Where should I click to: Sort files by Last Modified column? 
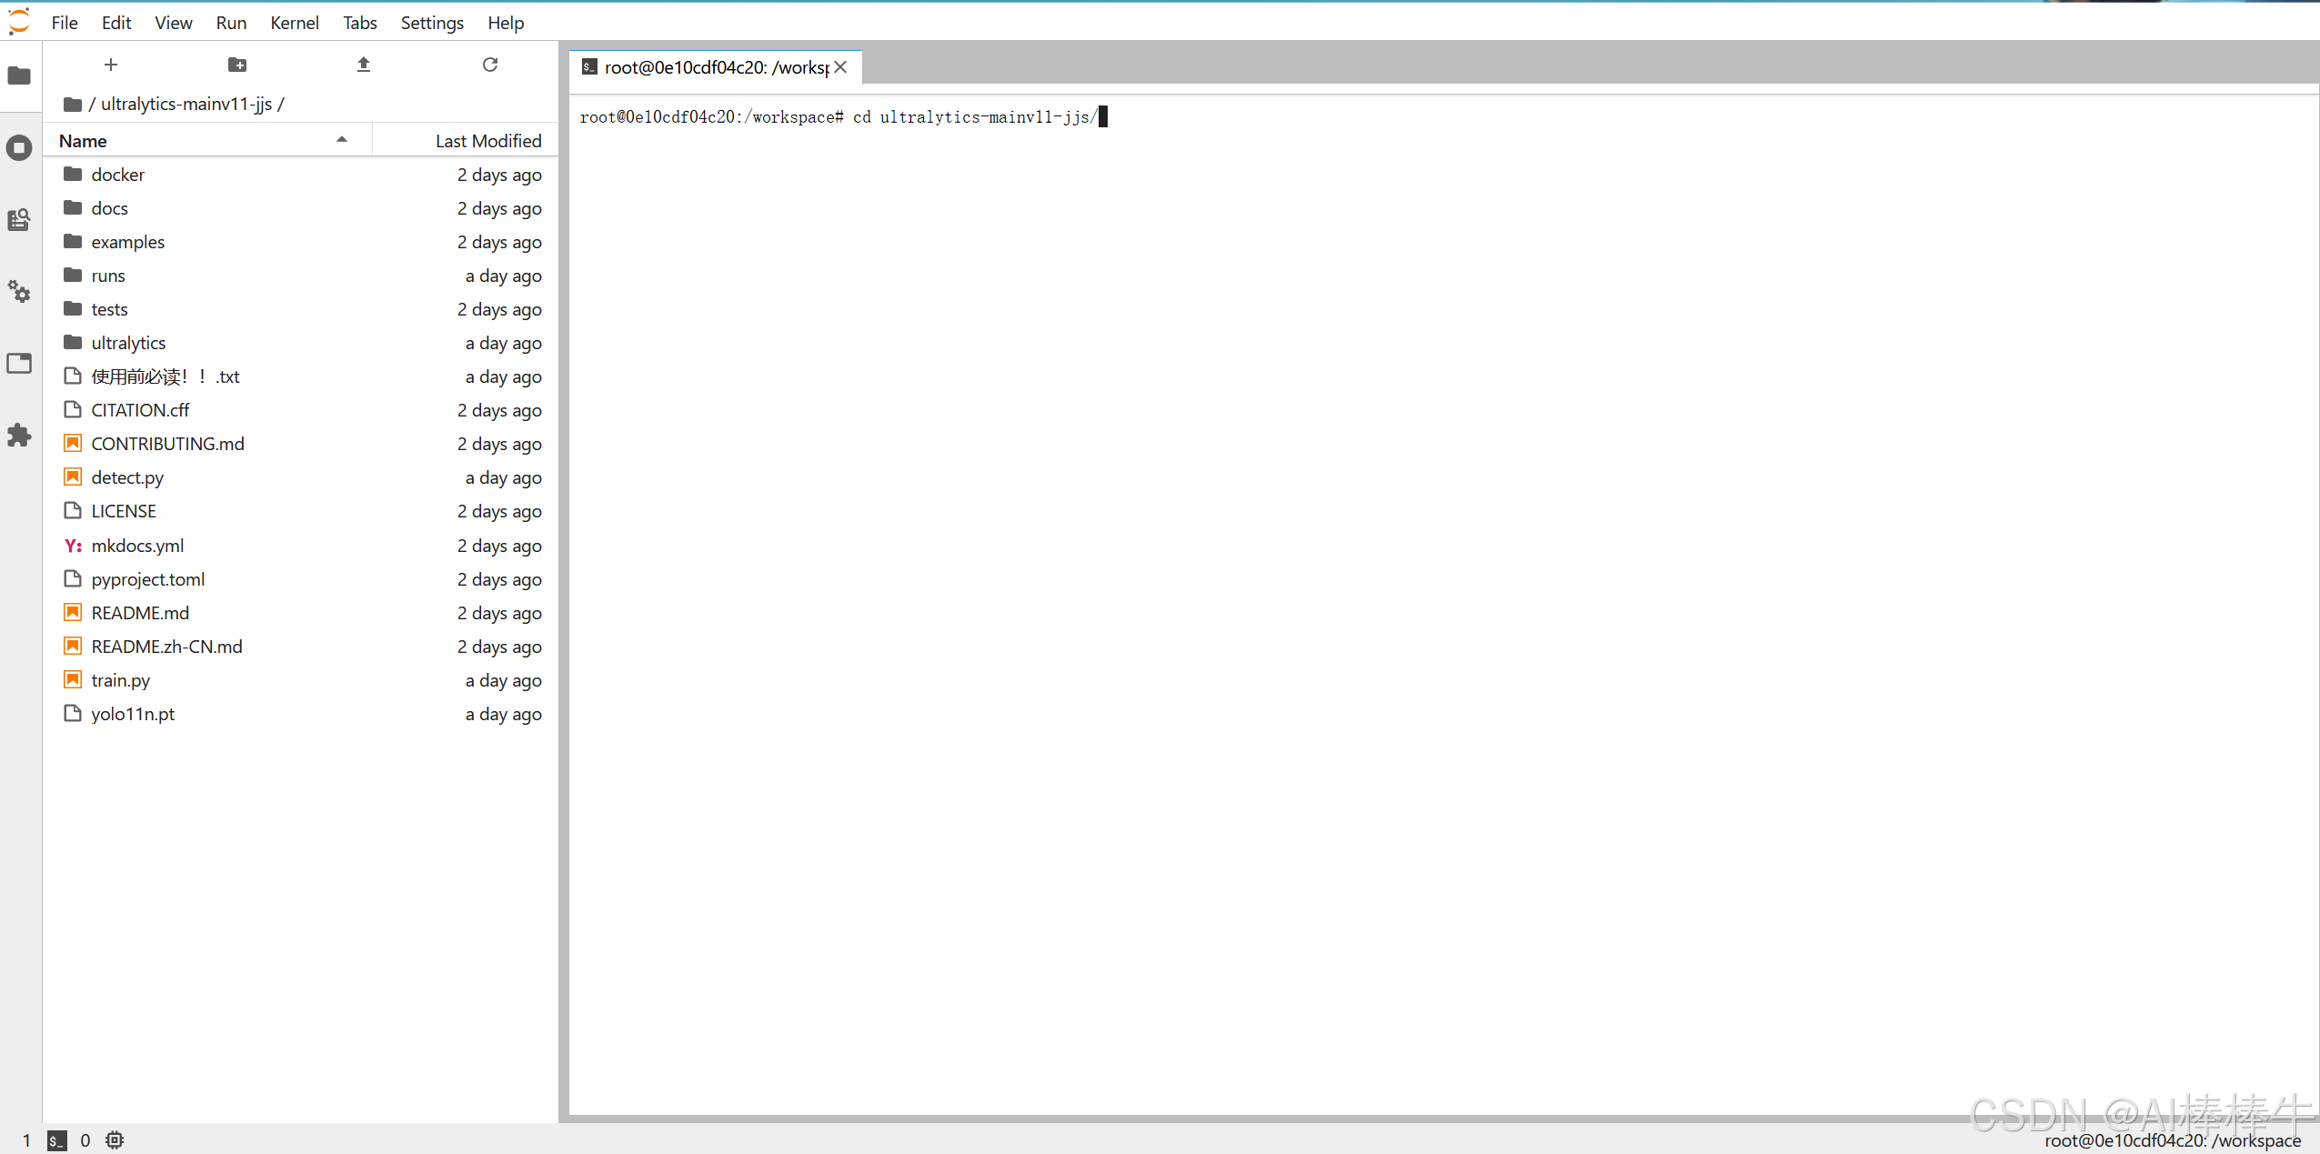pos(487,140)
